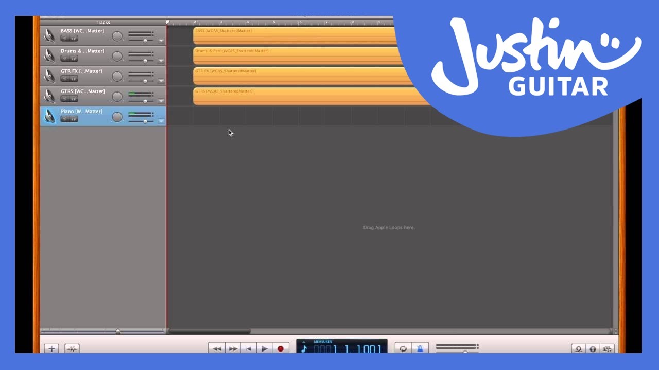
Task: Mute the BASS track
Action: point(65,39)
